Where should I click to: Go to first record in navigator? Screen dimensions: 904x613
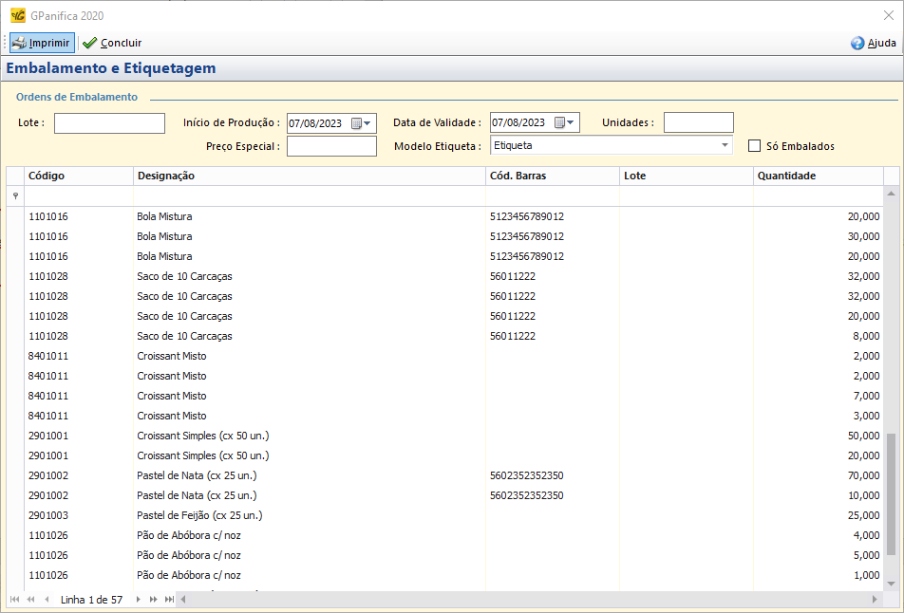(x=14, y=600)
